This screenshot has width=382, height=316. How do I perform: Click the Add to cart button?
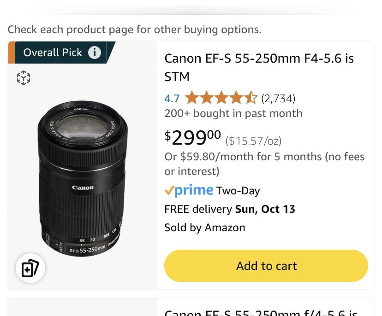coord(266,266)
